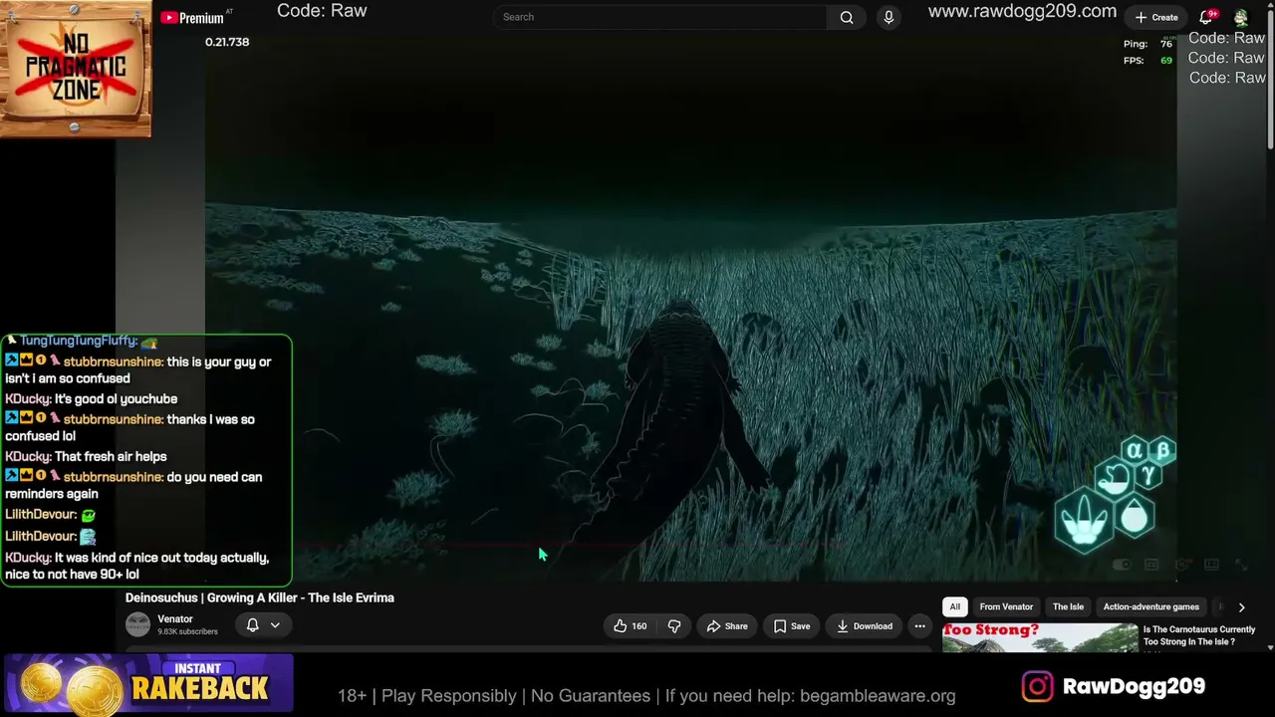
Task: Open the Create menu
Action: pyautogui.click(x=1156, y=17)
